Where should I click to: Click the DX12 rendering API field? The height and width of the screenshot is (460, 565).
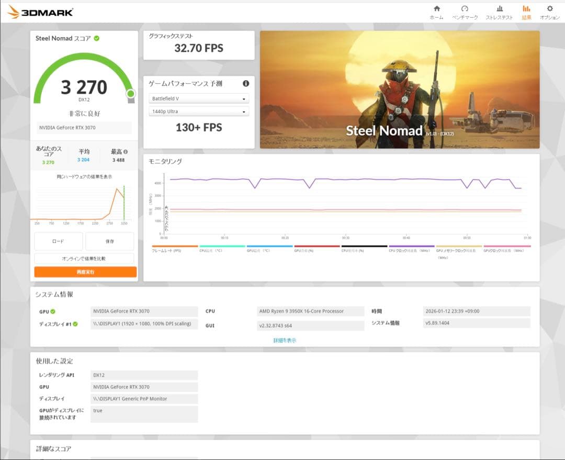point(144,375)
